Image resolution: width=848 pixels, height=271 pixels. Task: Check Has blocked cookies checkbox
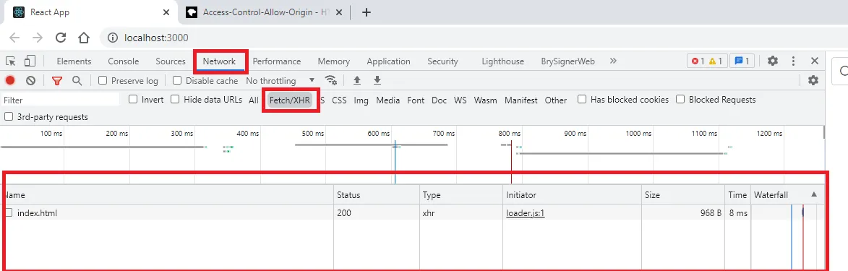pyautogui.click(x=582, y=100)
